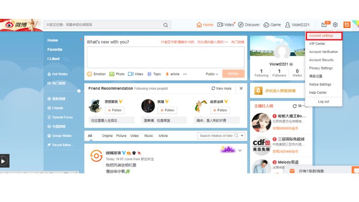
Task: Open Home in left sidebar
Action: click(53, 40)
